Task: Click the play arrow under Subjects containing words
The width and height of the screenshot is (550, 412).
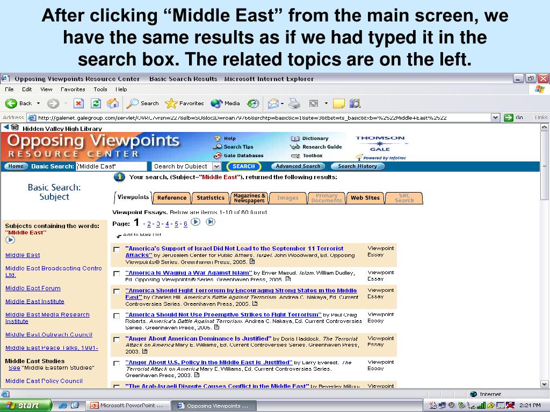Action: 10,240
